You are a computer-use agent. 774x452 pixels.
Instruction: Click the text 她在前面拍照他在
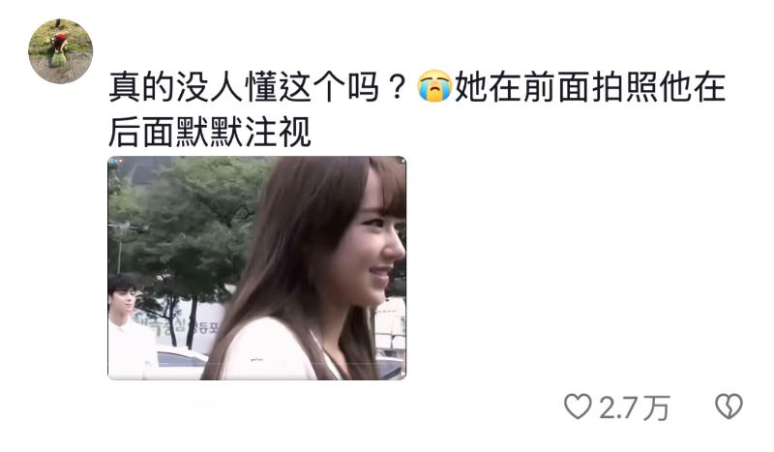point(590,87)
